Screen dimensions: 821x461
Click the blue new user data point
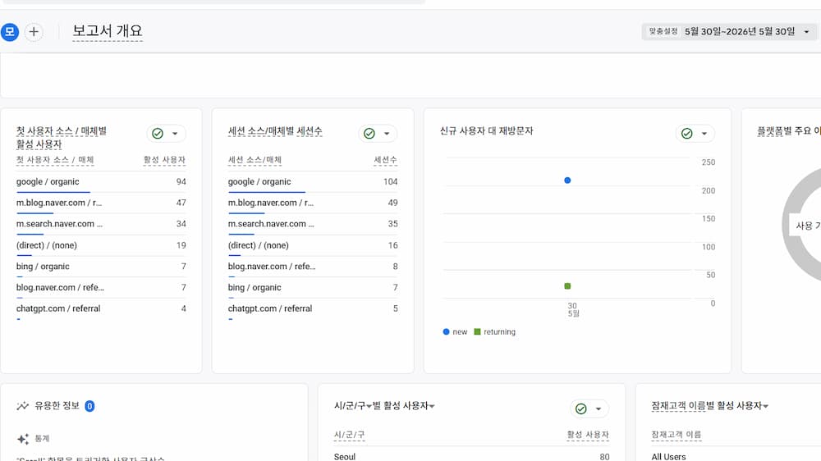pos(567,180)
